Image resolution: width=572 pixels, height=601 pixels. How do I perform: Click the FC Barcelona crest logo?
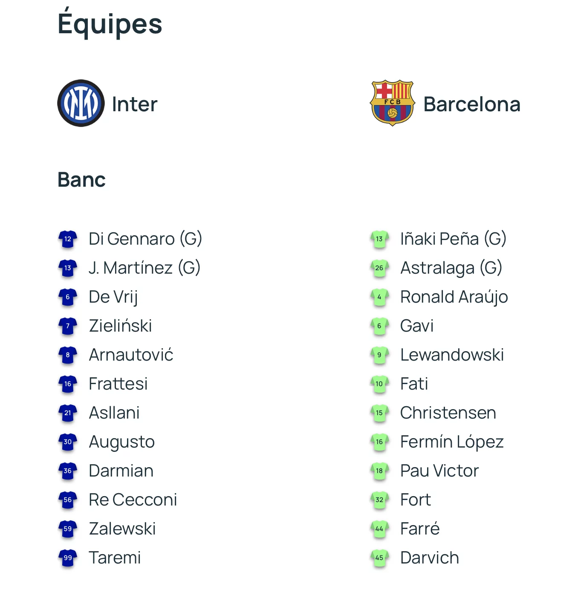[x=393, y=103]
